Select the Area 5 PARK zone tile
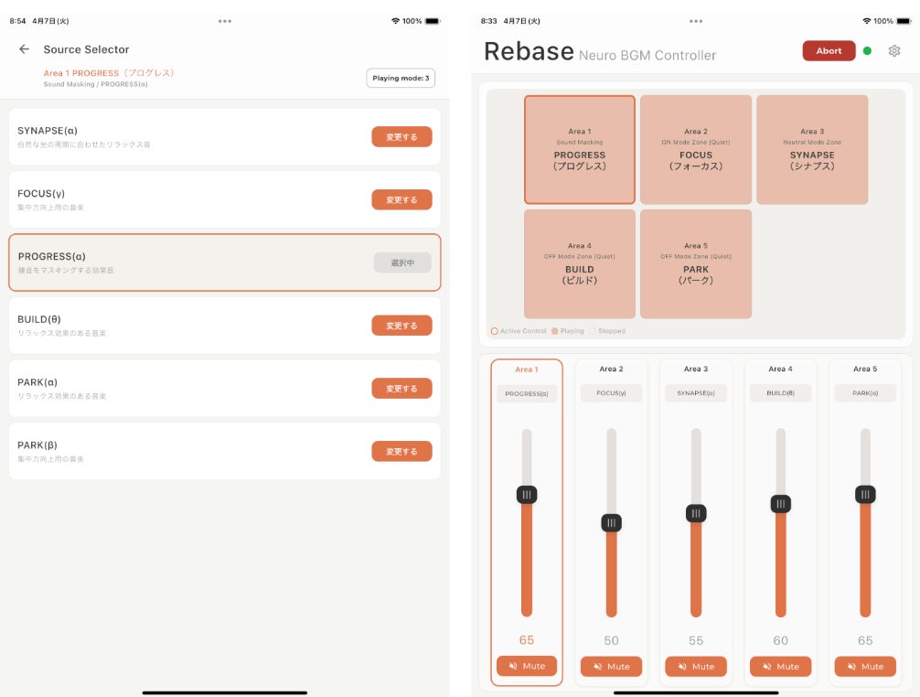 (x=696, y=264)
